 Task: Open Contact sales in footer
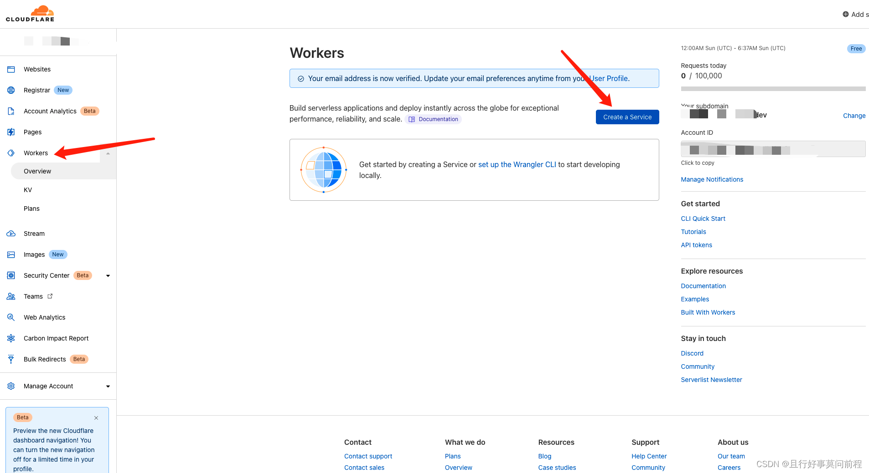364,468
